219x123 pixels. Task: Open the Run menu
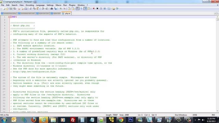tap(65, 5)
